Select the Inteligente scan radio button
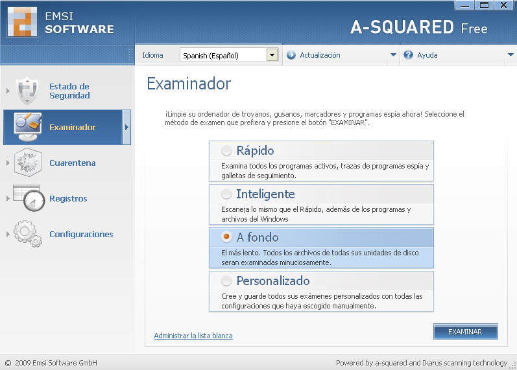Screen dimensions: 517x370 pos(226,194)
